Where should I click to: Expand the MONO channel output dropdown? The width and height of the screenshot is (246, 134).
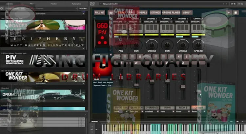click(x=173, y=111)
